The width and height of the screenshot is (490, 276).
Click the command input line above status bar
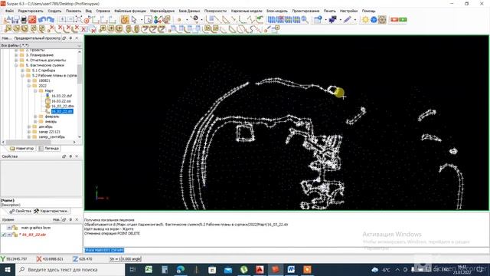[x=286, y=251]
